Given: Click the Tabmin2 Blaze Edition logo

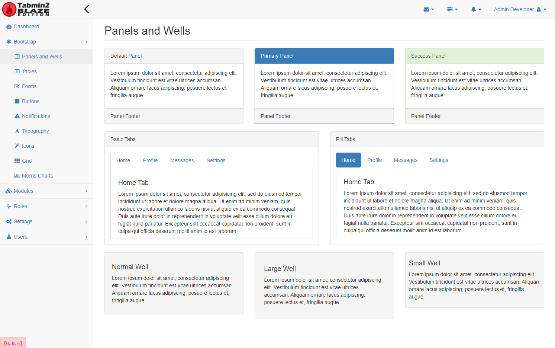Looking at the screenshot, I should (x=26, y=9).
